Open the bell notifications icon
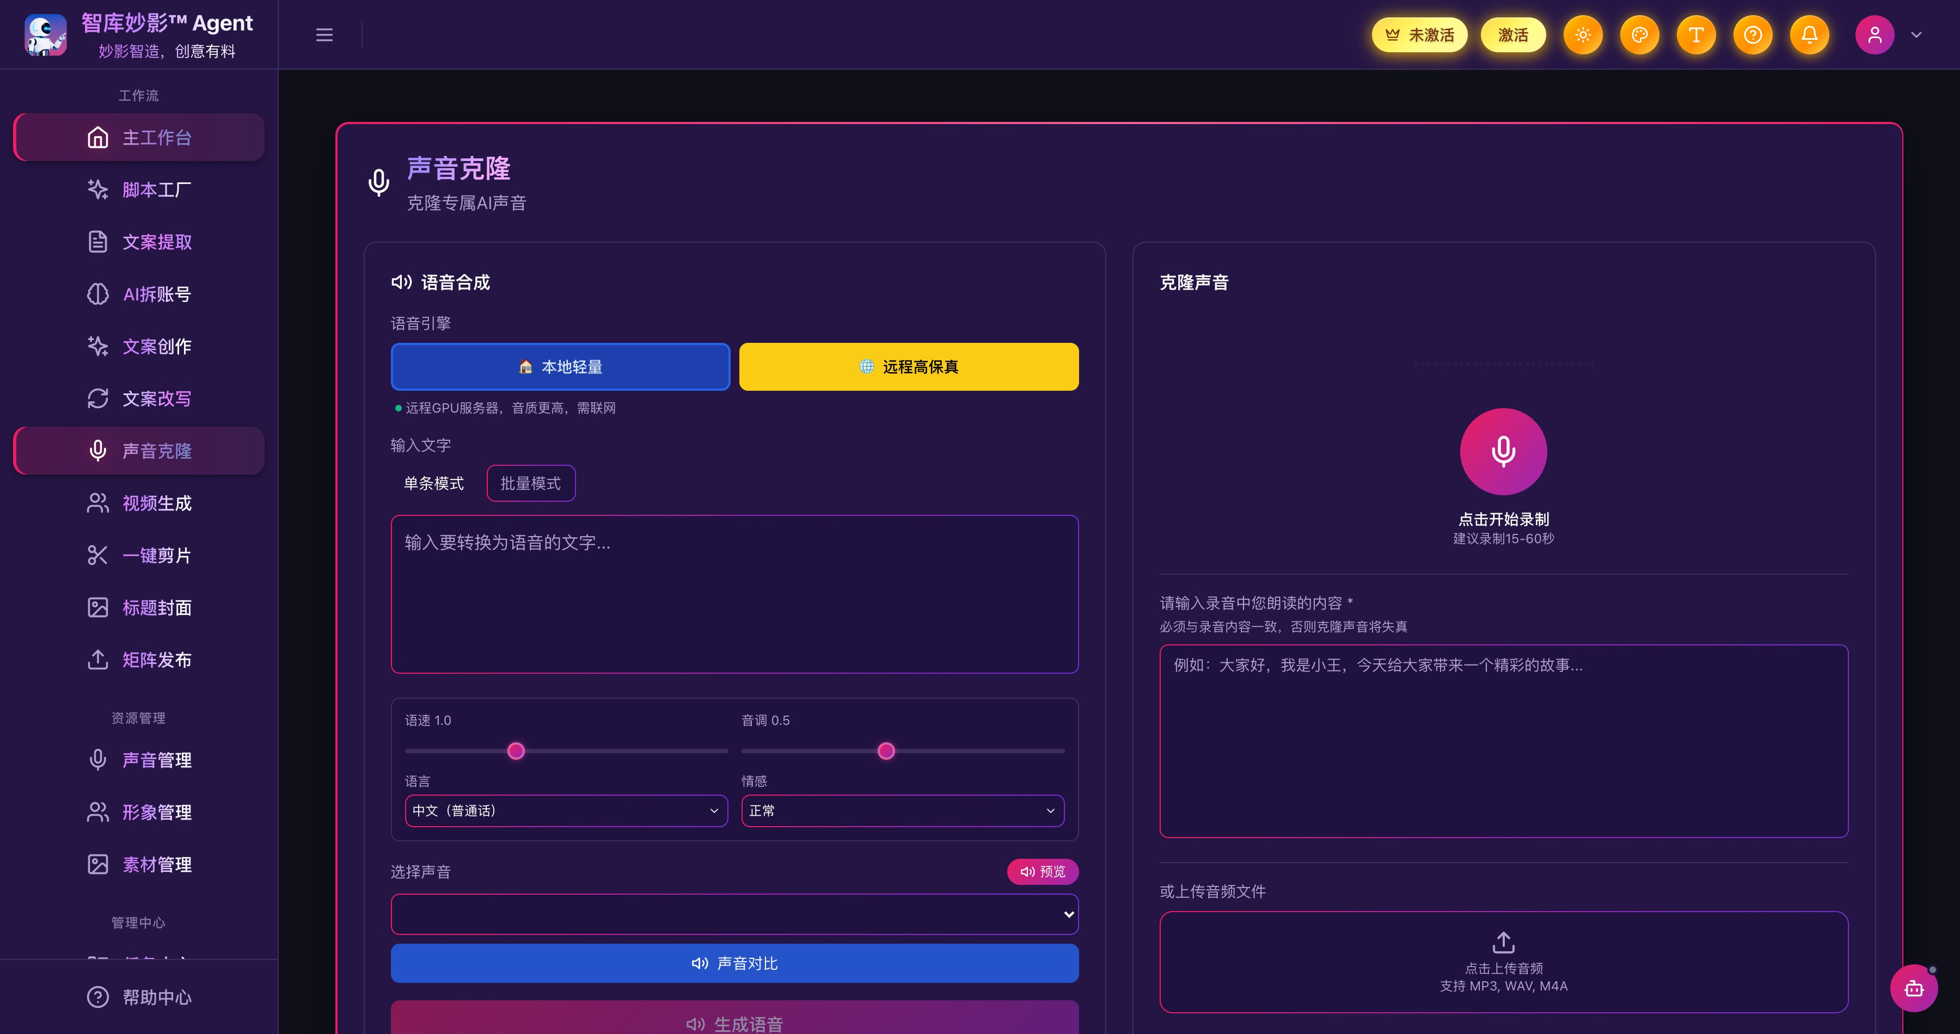 point(1809,35)
